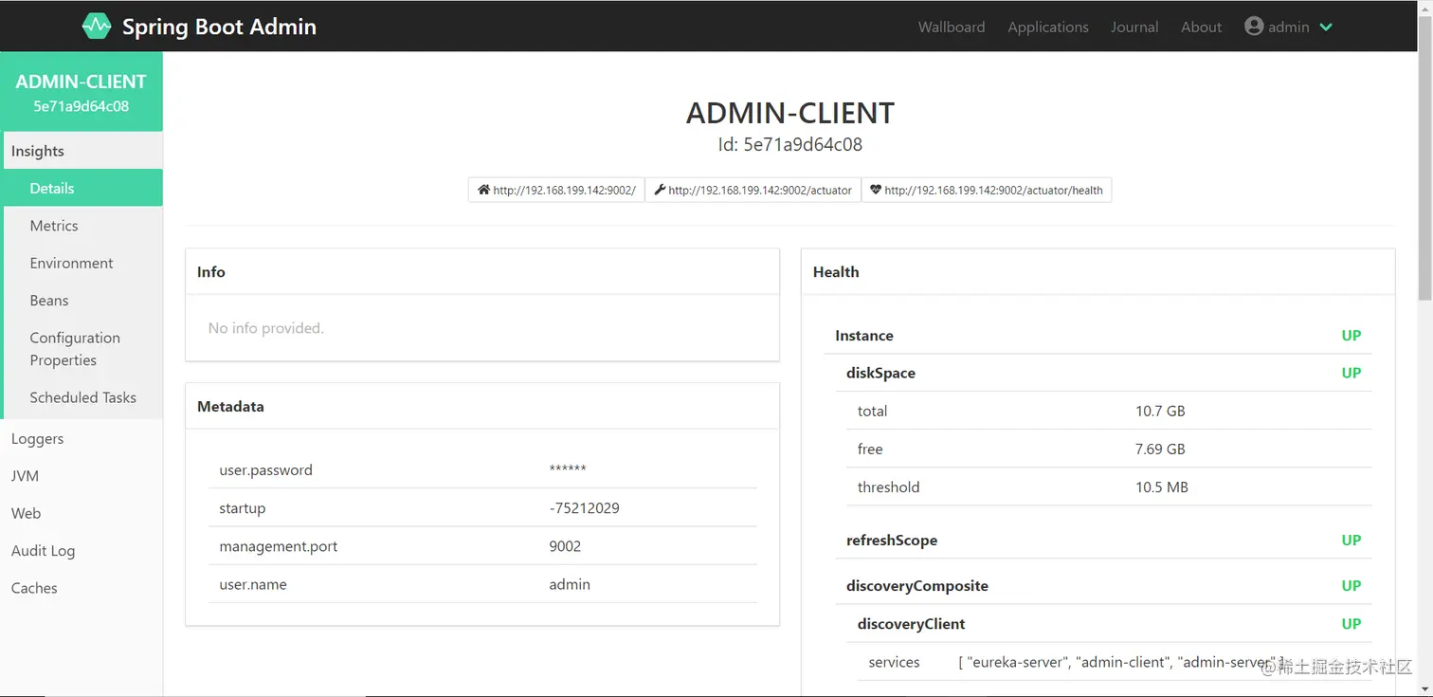The height and width of the screenshot is (697, 1433).
Task: Click the UP status of refreshScope
Action: click(x=1351, y=541)
